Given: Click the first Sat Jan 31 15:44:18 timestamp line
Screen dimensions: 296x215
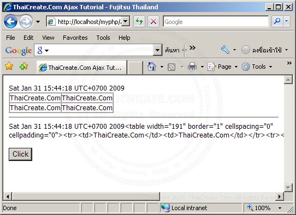Looking at the screenshot, I should click(67, 88).
